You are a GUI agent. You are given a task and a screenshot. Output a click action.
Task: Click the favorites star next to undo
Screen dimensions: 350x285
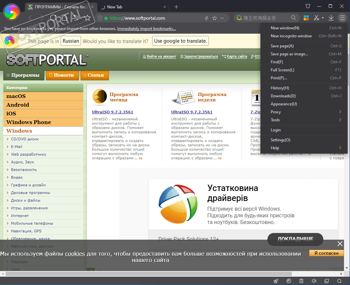point(87,18)
